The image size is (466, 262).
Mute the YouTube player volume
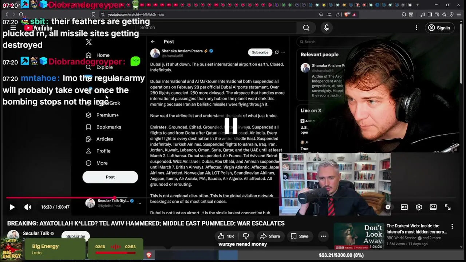pos(28,207)
